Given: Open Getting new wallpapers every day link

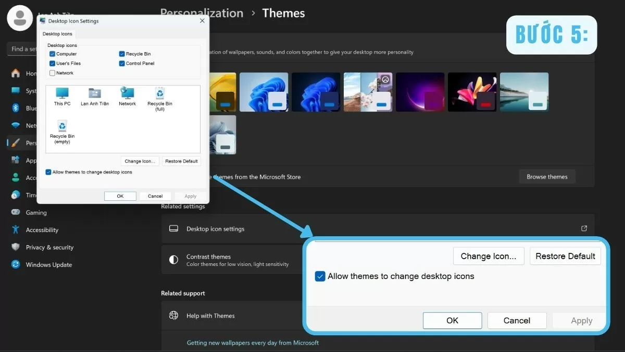Looking at the screenshot, I should tap(253, 343).
